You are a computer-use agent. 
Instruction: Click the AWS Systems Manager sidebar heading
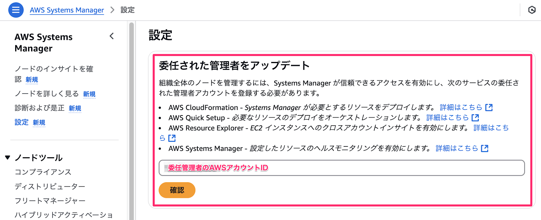(44, 43)
